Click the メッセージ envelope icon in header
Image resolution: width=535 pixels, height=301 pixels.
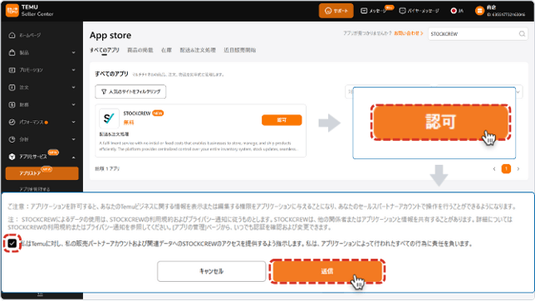pyautogui.click(x=364, y=11)
